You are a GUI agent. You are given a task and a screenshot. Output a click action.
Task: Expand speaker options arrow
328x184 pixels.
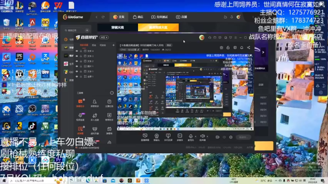click(207, 137)
